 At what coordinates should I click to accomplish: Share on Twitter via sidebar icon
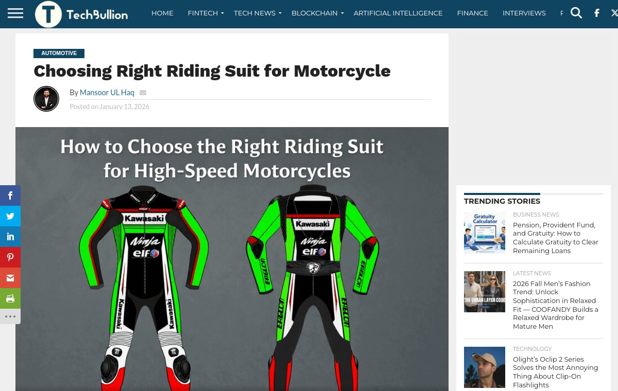click(10, 216)
